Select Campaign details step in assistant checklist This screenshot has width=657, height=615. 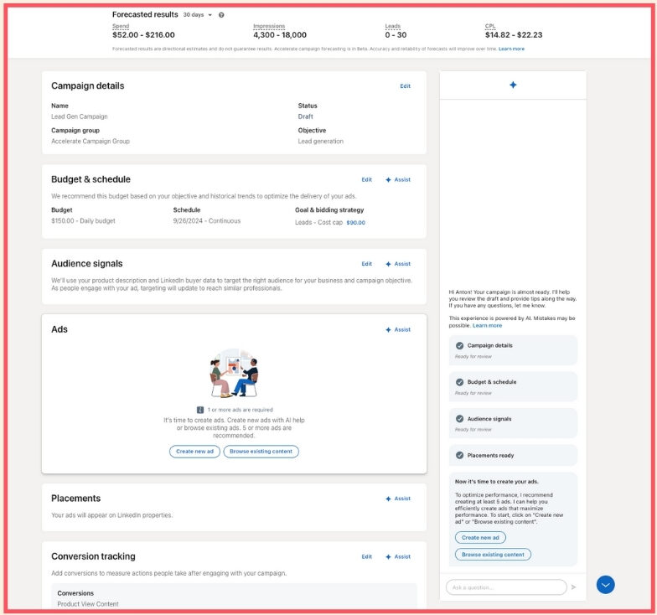click(x=512, y=349)
